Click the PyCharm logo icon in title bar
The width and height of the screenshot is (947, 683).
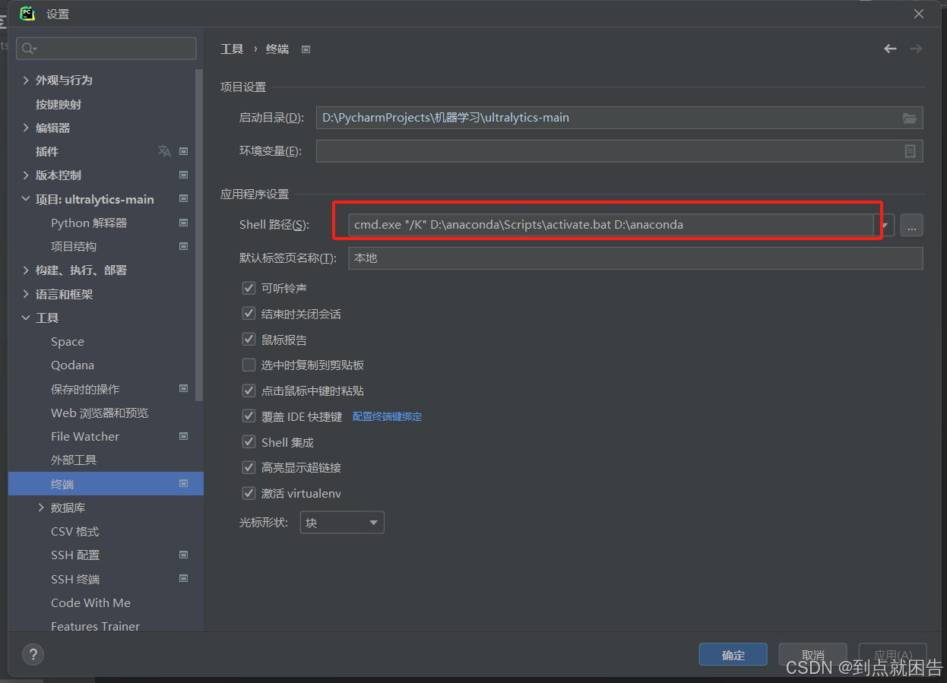pyautogui.click(x=27, y=13)
